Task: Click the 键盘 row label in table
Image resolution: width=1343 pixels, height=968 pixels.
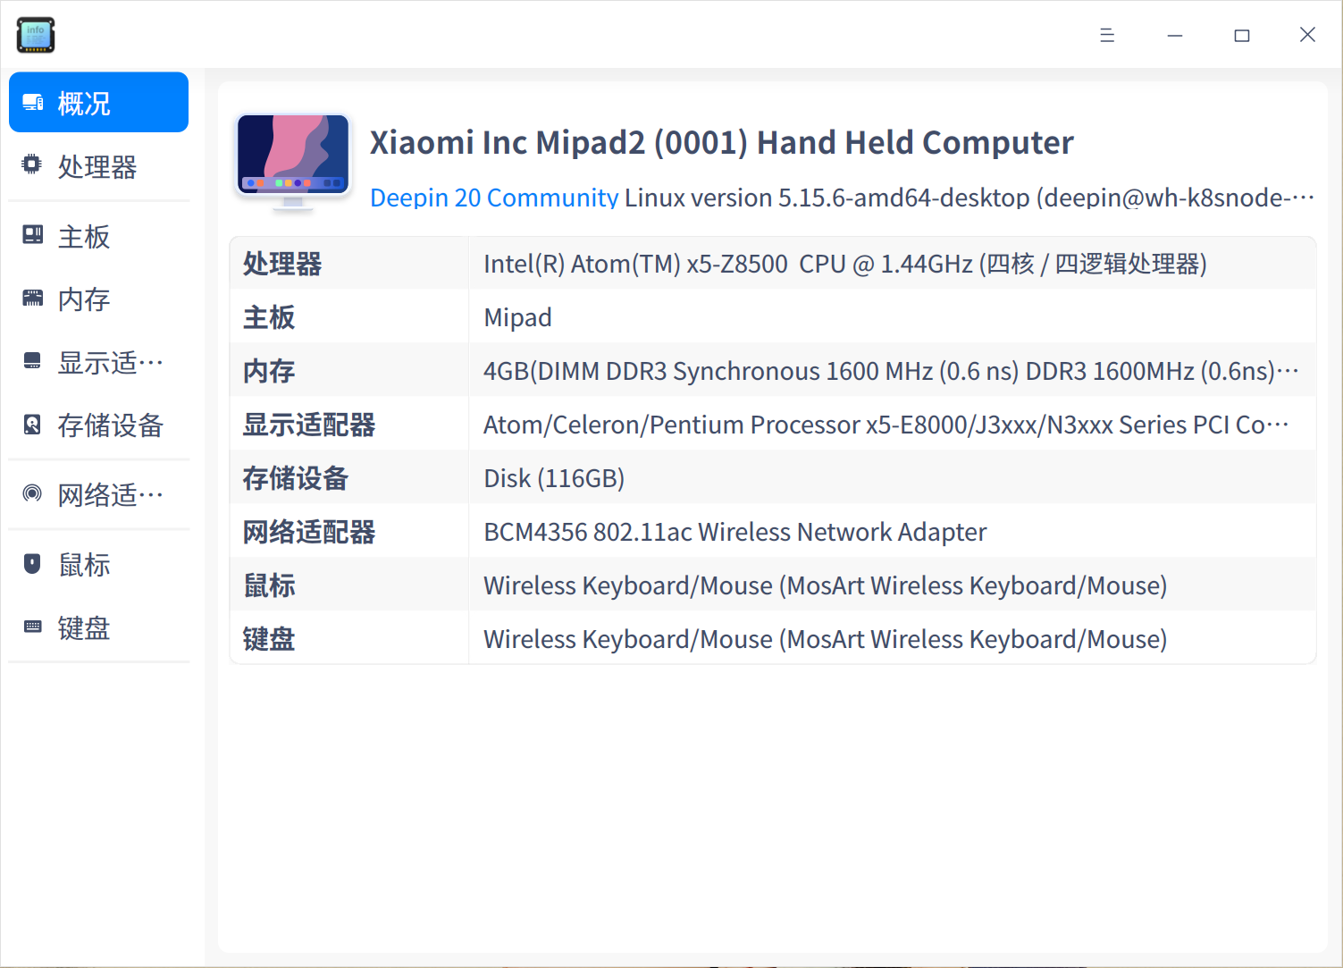Action: coord(269,639)
